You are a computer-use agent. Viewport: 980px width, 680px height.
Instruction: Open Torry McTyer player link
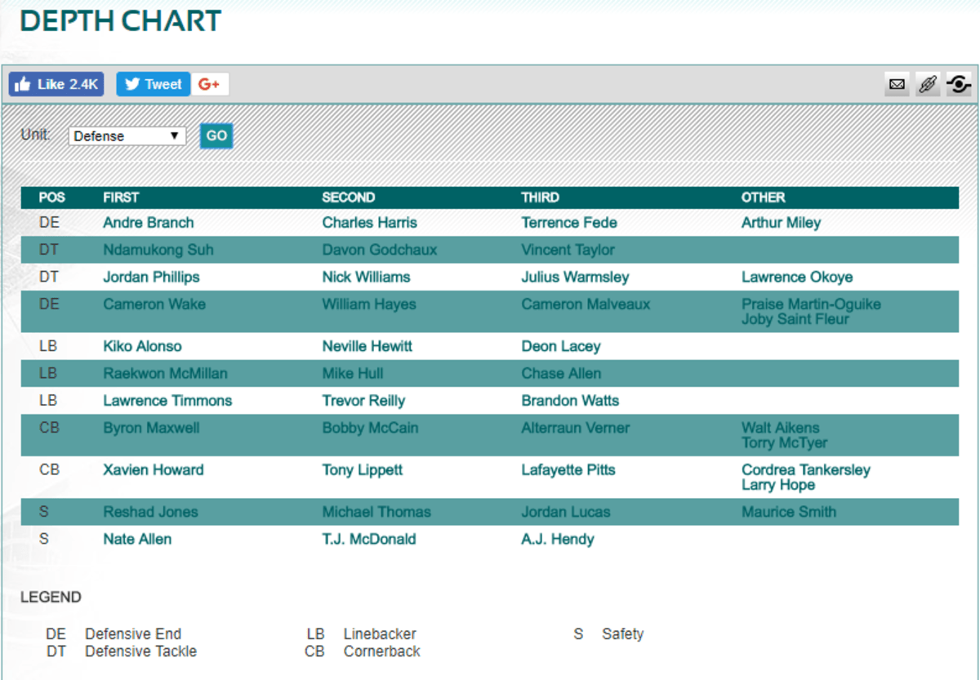click(784, 442)
